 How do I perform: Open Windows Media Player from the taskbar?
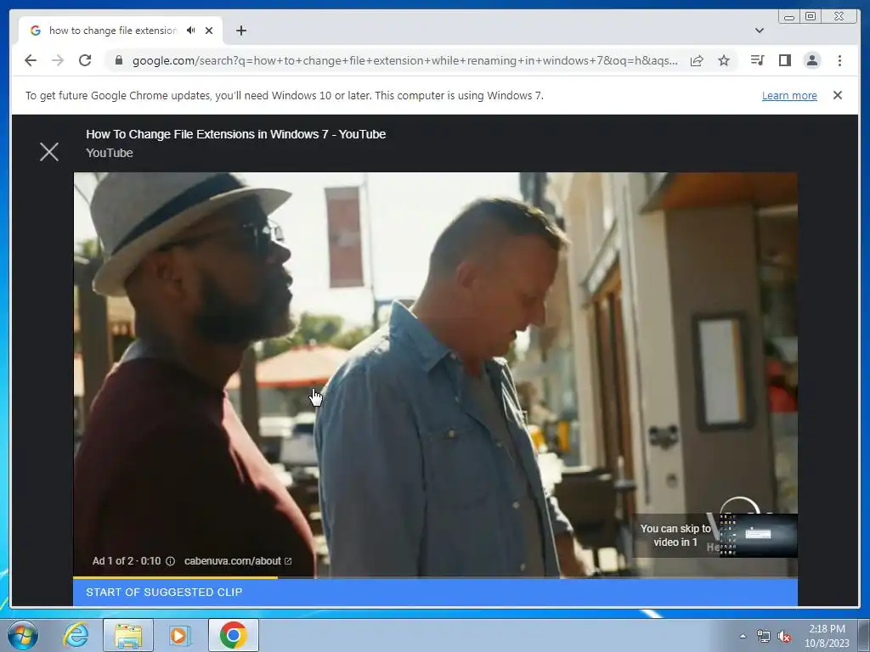tap(179, 635)
